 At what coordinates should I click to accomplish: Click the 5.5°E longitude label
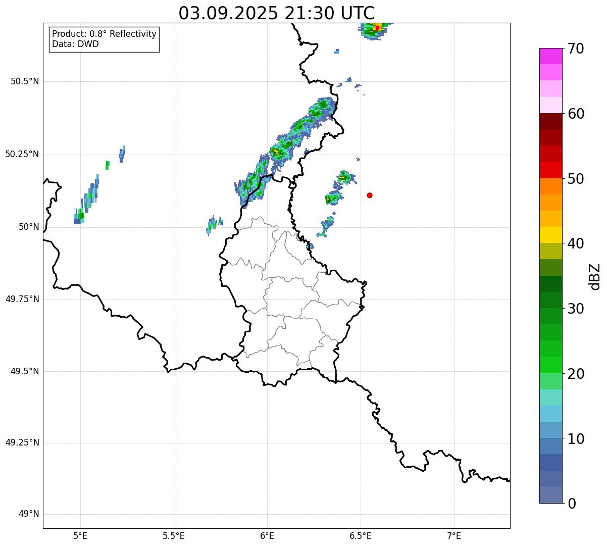click(174, 536)
